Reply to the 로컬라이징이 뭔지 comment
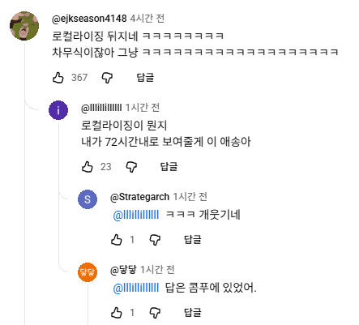 169,167
